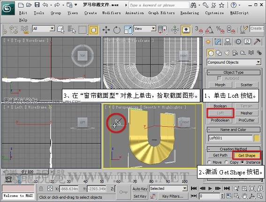The width and height of the screenshot is (266, 202).
Task: Click the Mesher button
Action: (x=247, y=113)
